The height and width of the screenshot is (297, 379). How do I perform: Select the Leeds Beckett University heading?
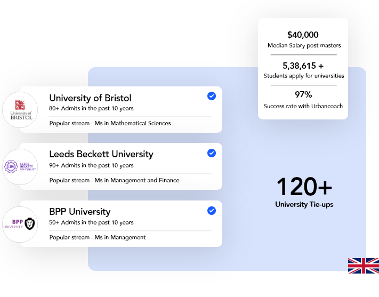(x=101, y=154)
